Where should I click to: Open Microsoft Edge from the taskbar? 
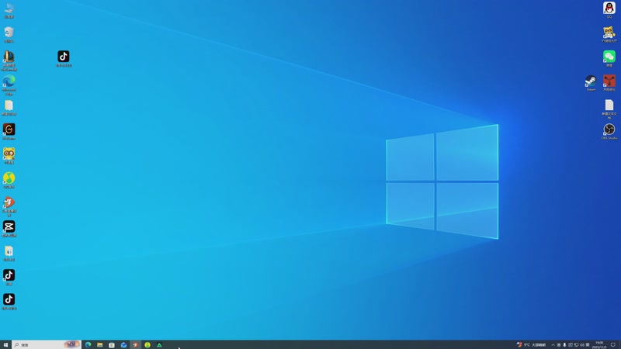[x=88, y=344]
